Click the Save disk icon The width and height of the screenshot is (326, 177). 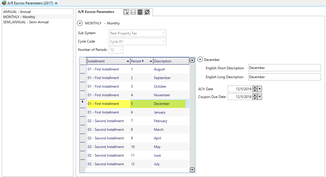133,12
